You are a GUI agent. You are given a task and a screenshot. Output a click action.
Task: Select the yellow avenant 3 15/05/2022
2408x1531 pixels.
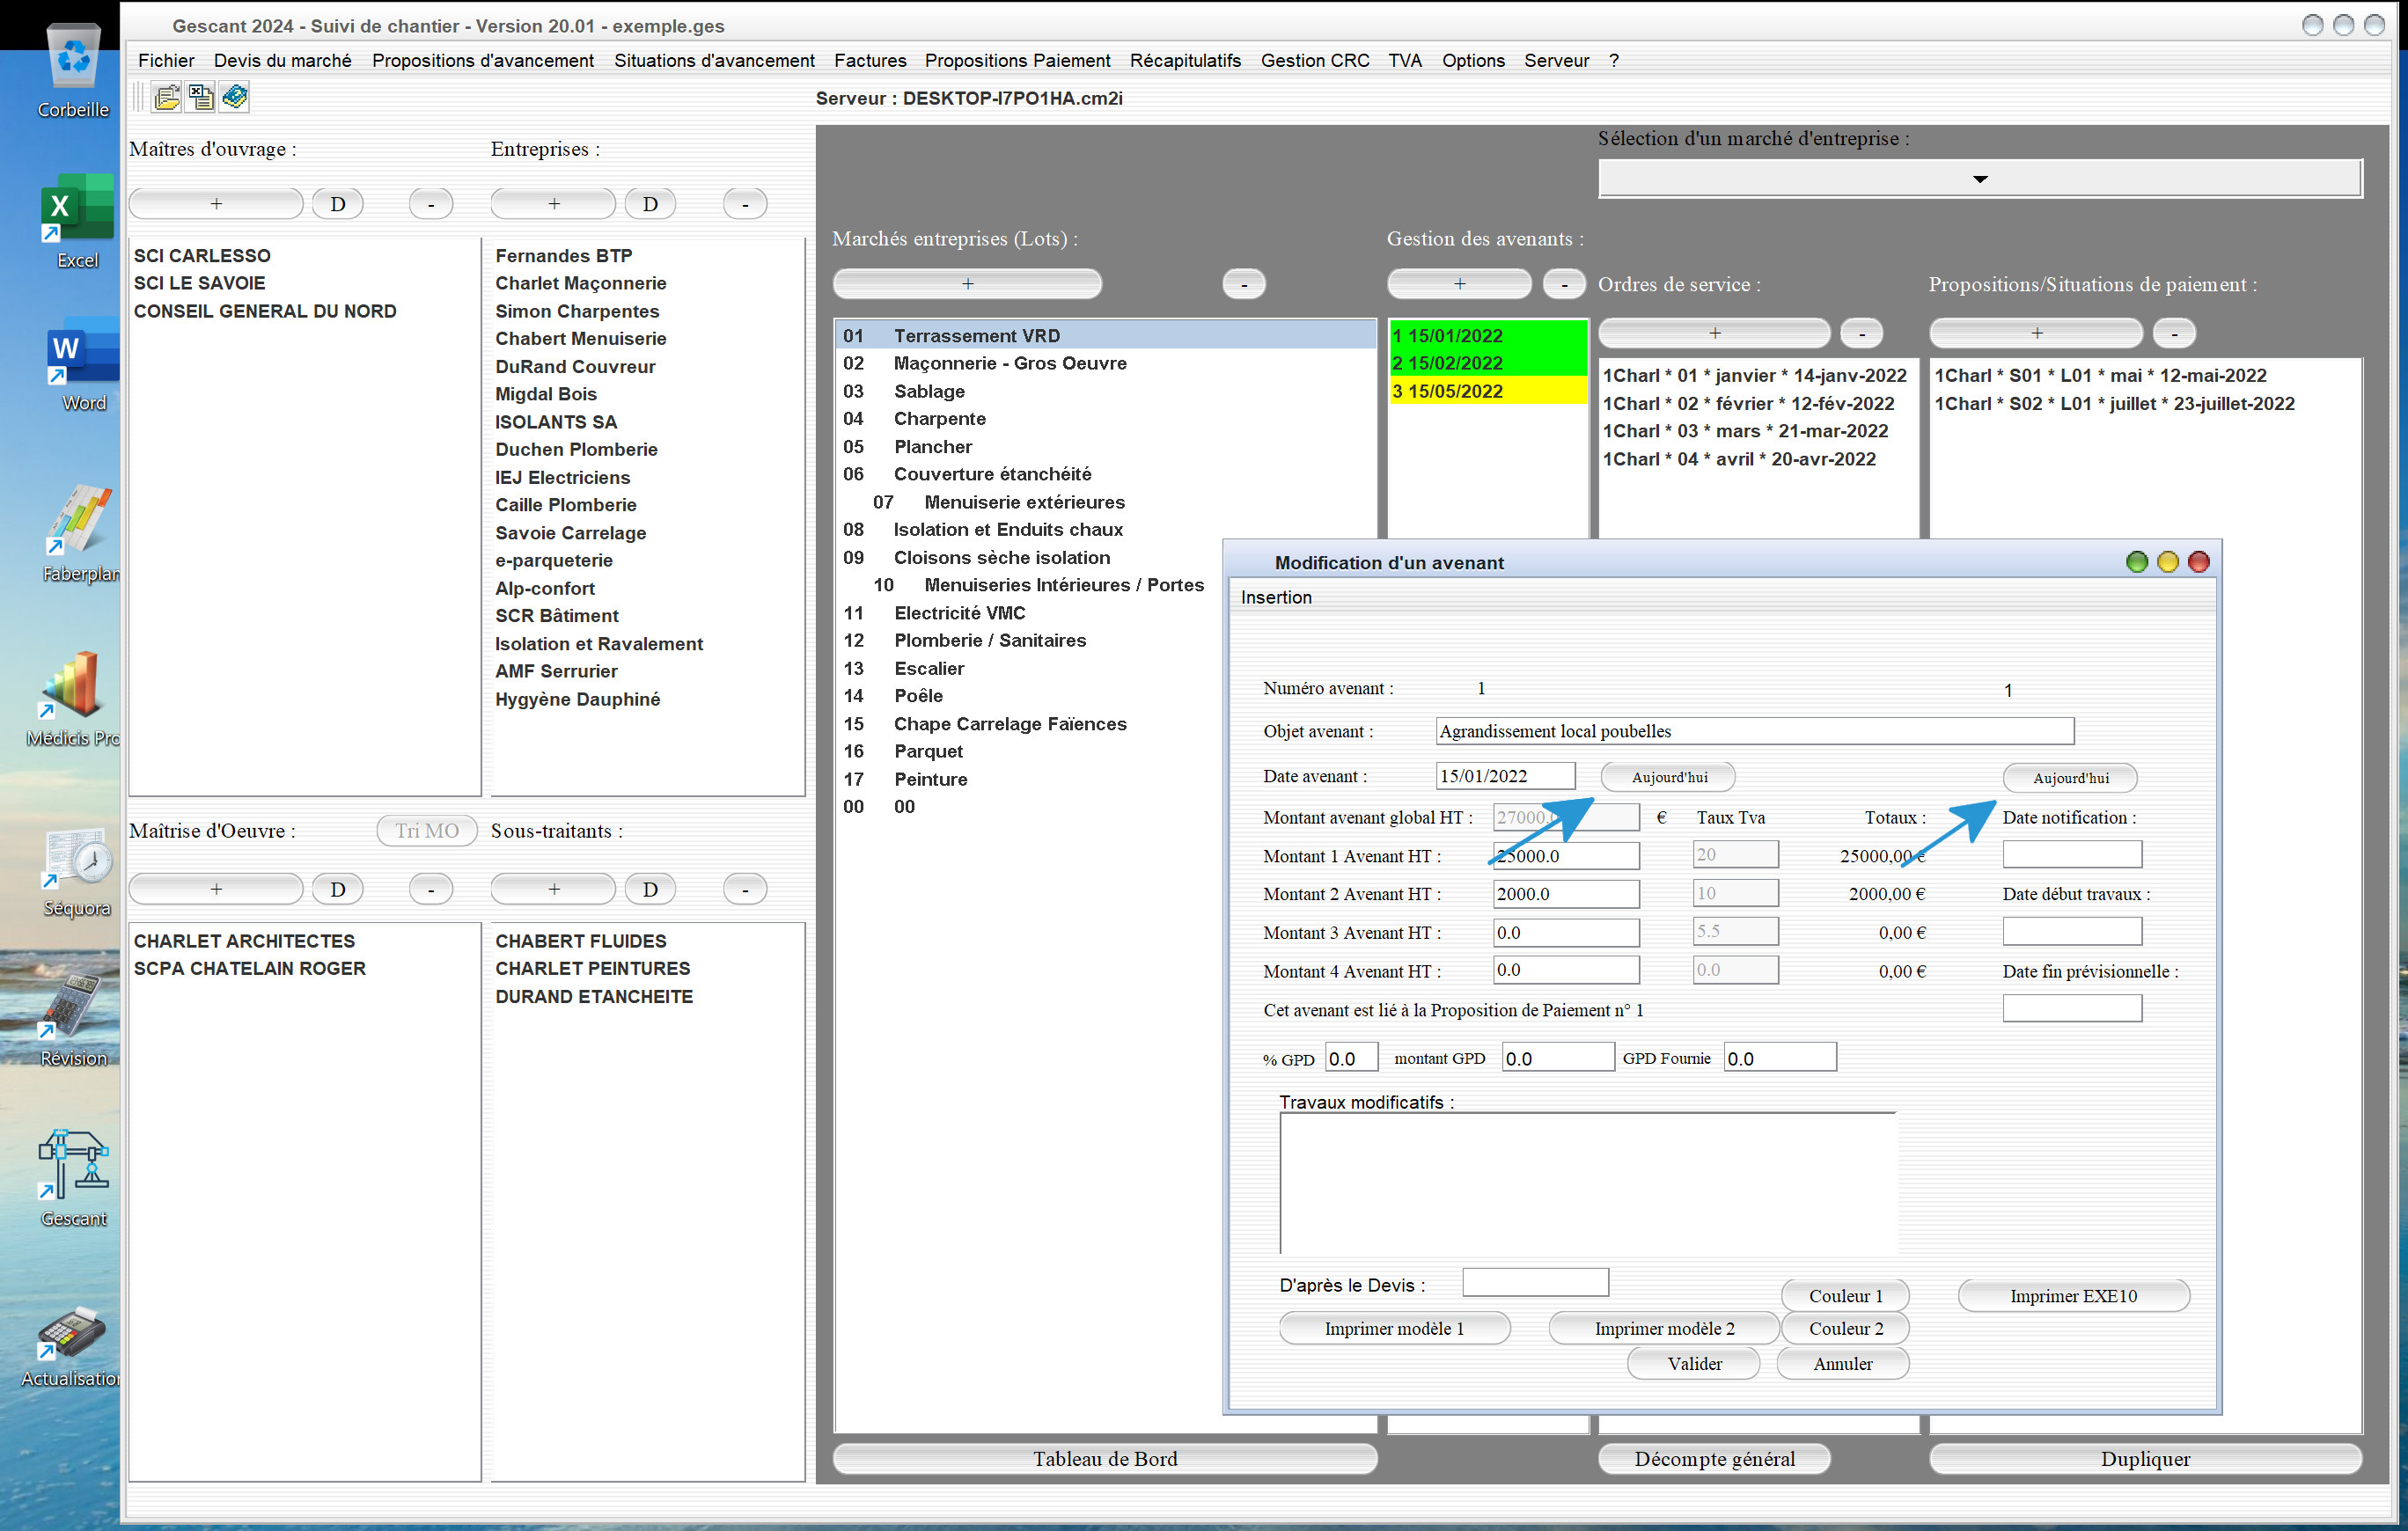click(1487, 391)
